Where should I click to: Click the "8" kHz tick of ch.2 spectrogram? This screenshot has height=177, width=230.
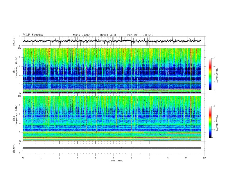[x=21, y=105]
